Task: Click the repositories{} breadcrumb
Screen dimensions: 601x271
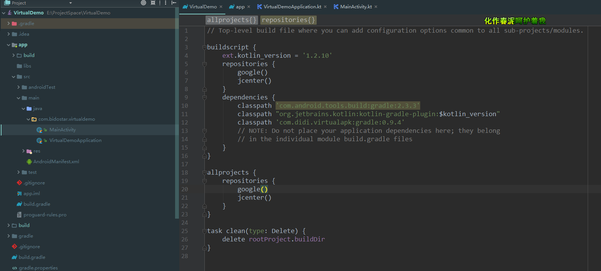Action: pos(288,20)
